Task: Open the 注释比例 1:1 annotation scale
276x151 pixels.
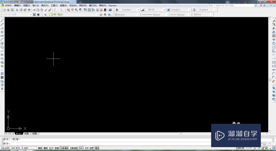Action: (244, 148)
